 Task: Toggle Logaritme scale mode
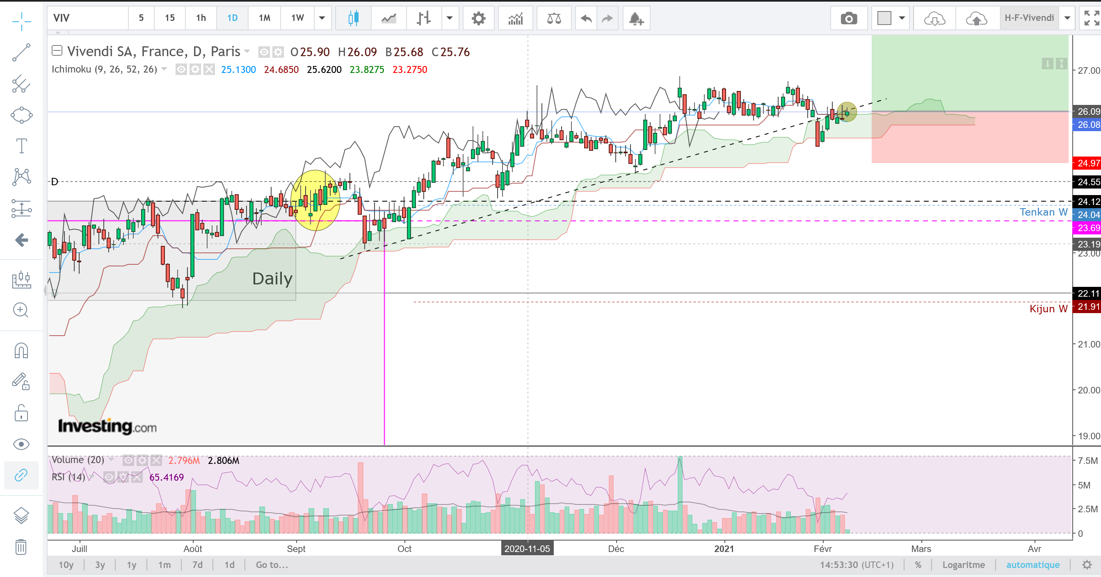pyautogui.click(x=963, y=565)
